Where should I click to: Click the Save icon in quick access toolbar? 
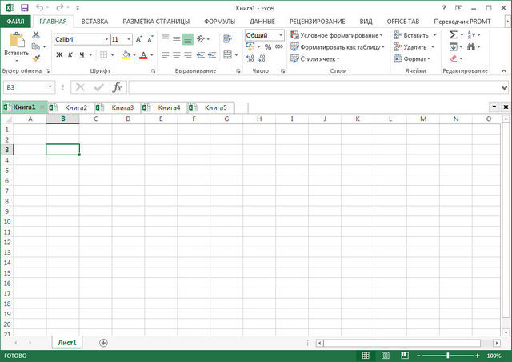click(24, 7)
